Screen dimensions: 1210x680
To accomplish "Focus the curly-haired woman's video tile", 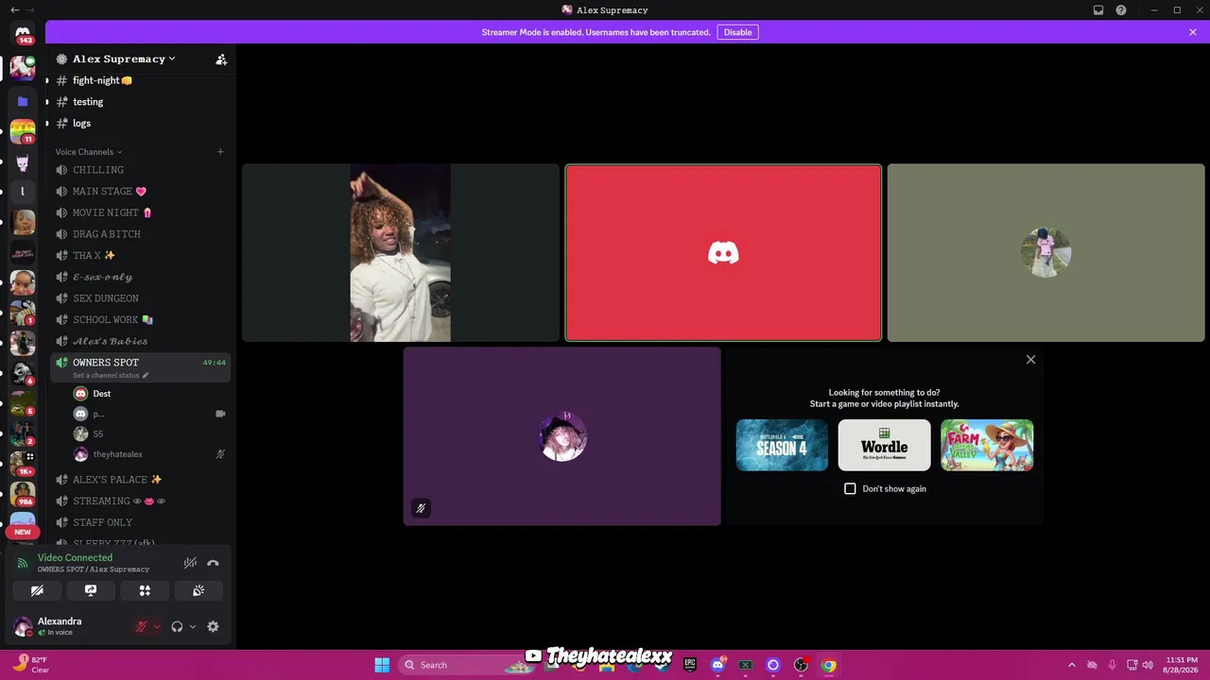I will (401, 253).
